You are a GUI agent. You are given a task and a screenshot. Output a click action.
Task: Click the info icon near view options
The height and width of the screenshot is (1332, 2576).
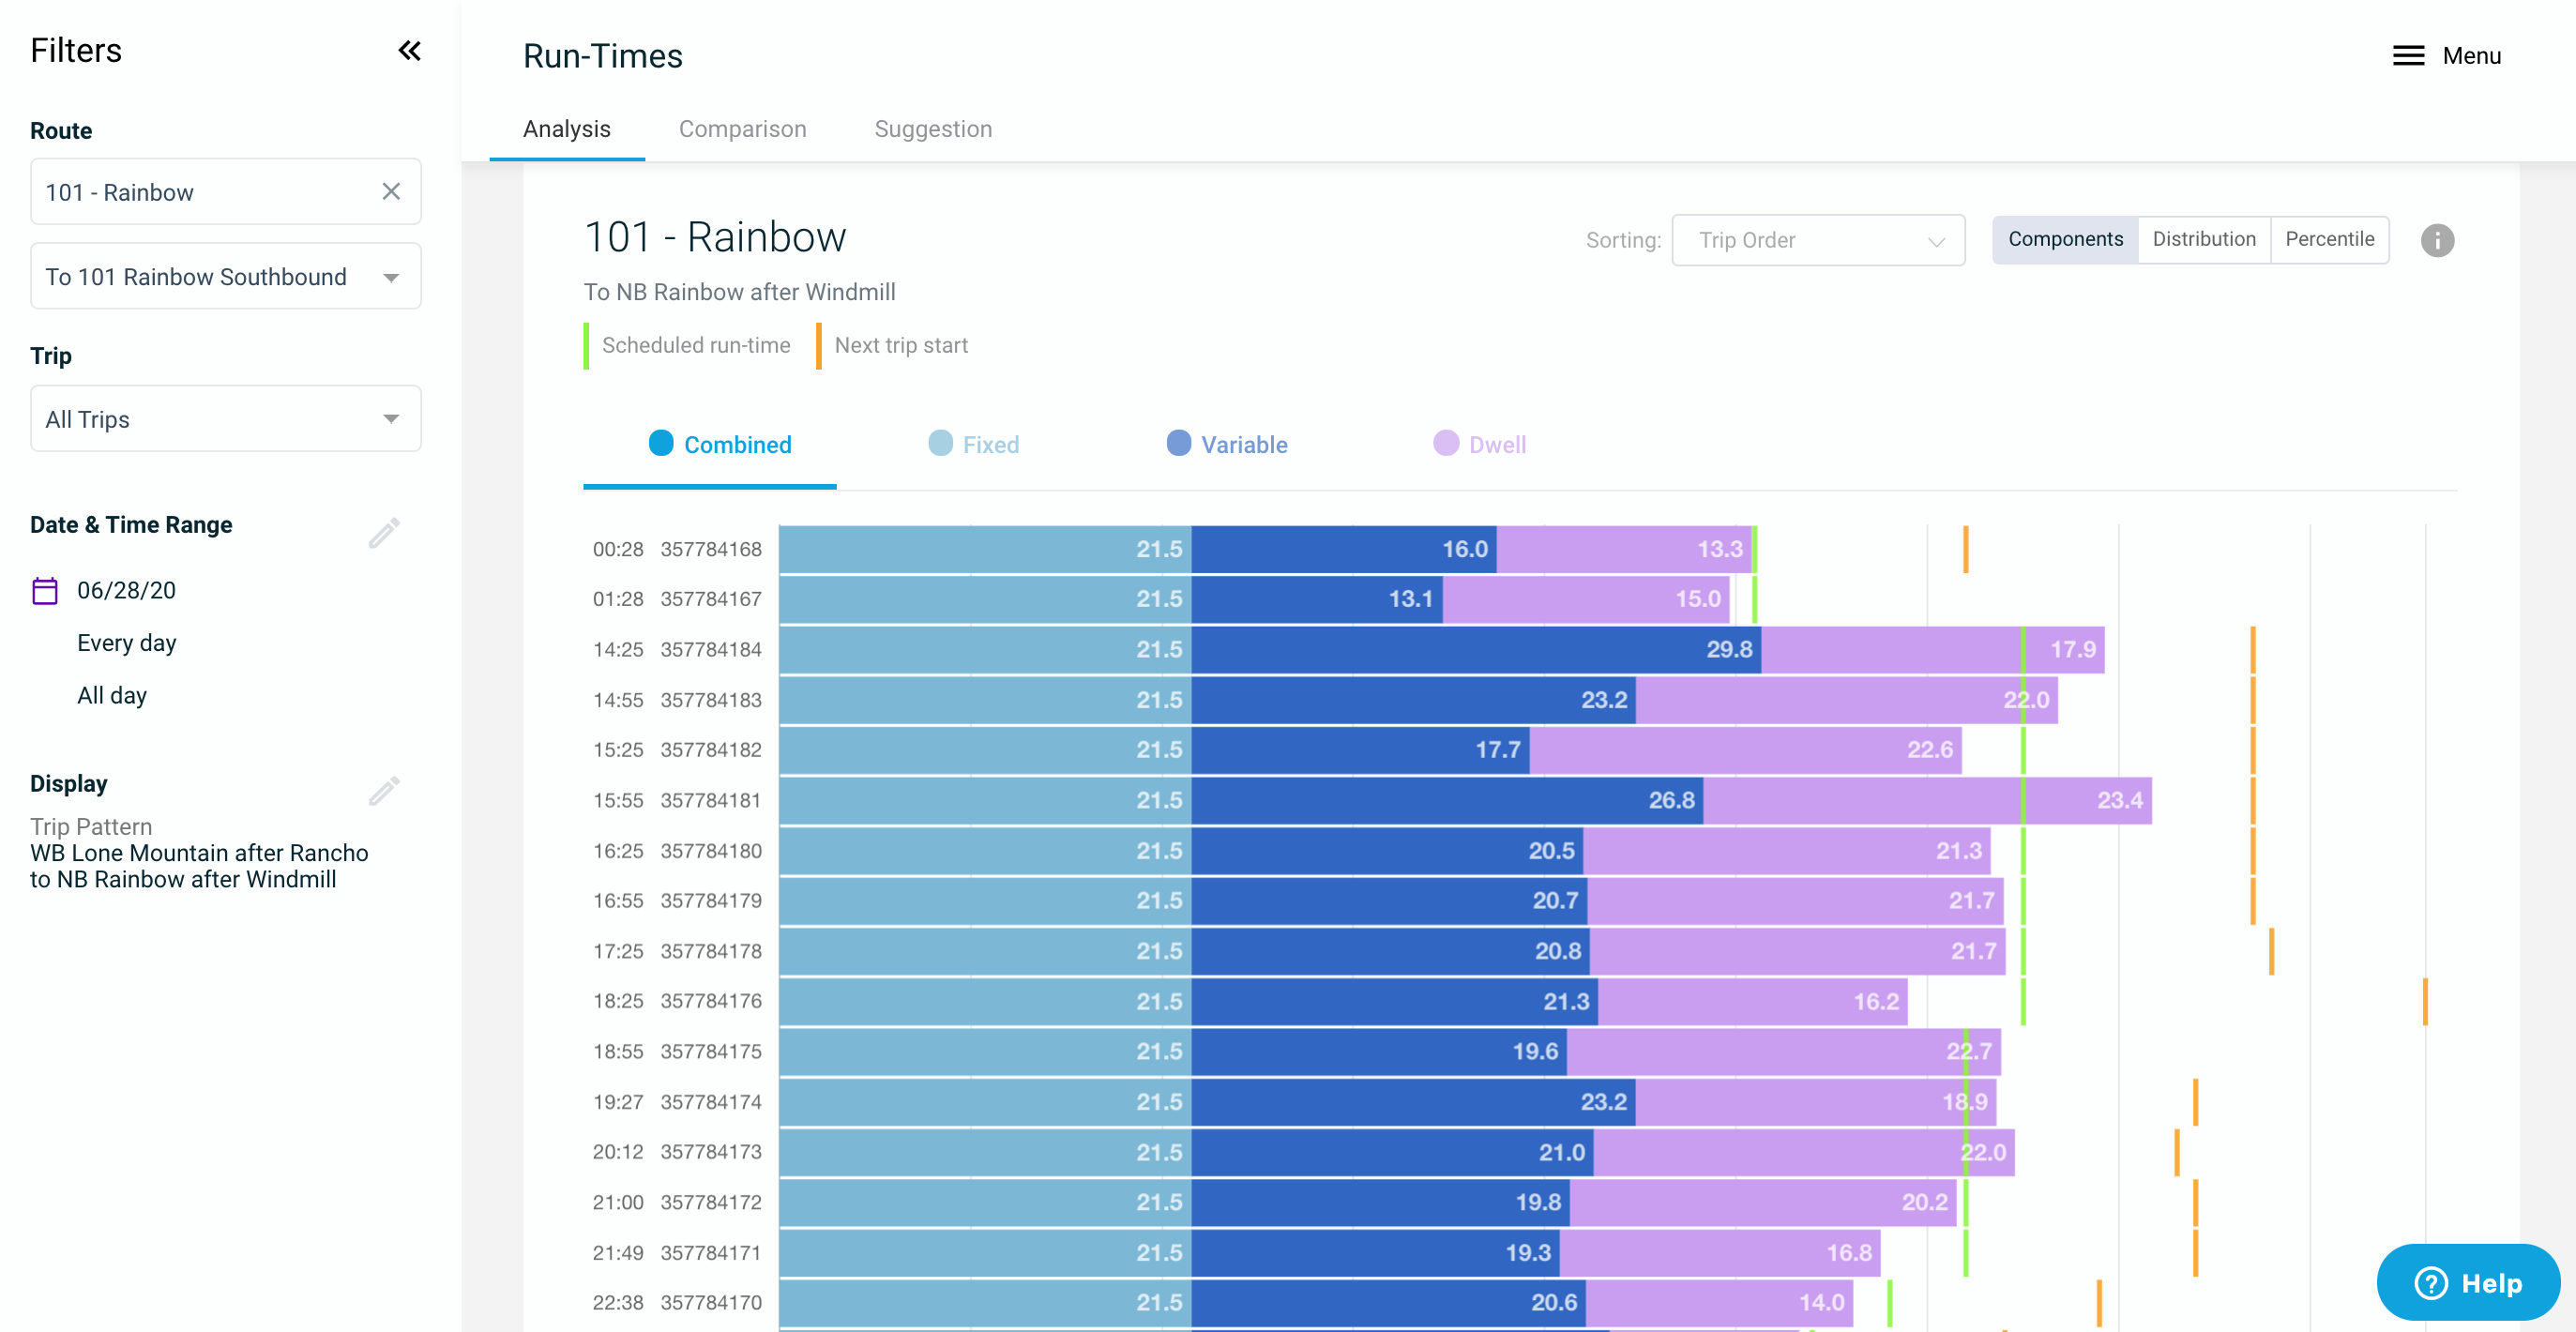(2437, 240)
